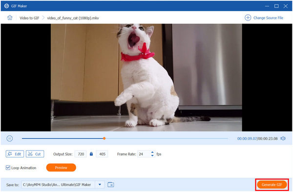293x192 pixels.
Task: Increase frame rate with up arrow
Action: pos(152,152)
